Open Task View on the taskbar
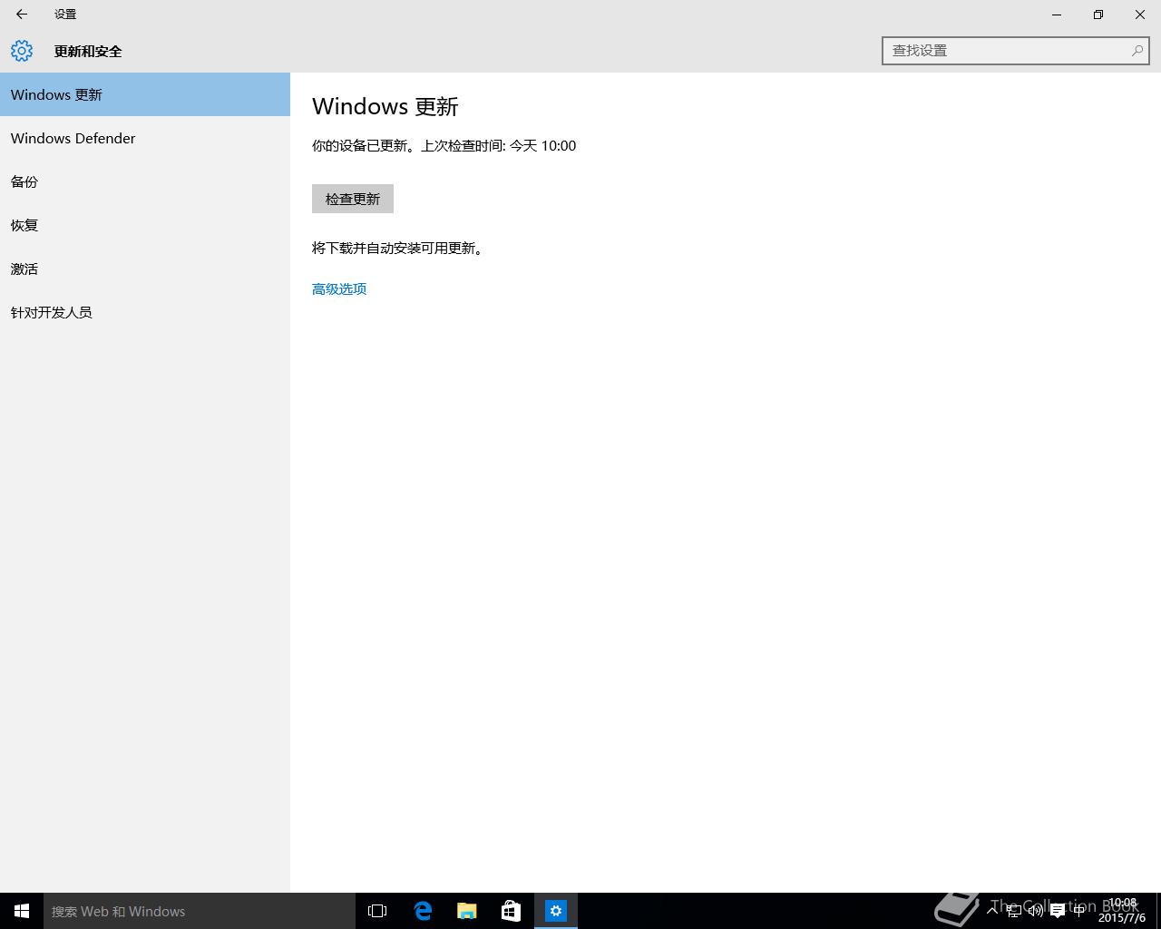Screen dimensions: 1161x929 (x=377, y=911)
